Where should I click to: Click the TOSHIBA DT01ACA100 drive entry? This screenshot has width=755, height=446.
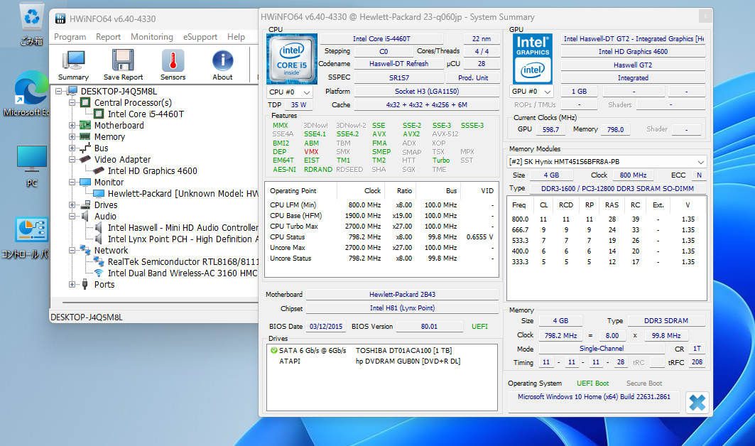tap(403, 351)
